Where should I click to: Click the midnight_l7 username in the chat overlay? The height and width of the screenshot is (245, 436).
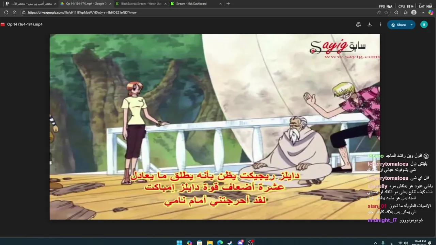tap(382, 220)
